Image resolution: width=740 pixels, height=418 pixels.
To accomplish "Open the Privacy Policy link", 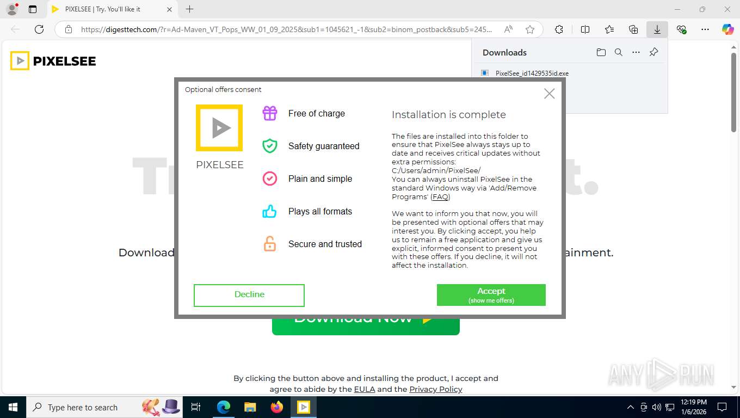I will click(436, 389).
